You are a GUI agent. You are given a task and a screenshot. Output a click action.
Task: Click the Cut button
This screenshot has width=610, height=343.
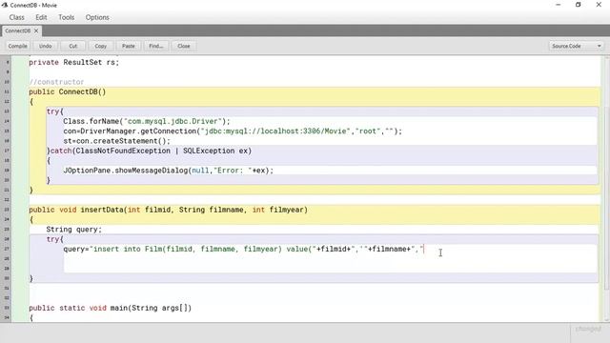coord(72,46)
